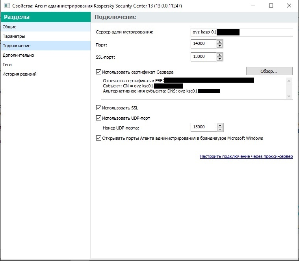Click the Сервер администрирования label

[124, 32]
